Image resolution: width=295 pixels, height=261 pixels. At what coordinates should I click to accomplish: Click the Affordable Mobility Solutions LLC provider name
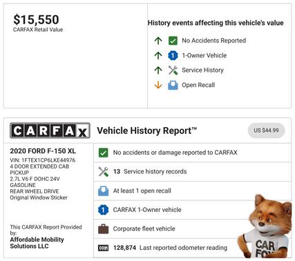[x=37, y=243]
